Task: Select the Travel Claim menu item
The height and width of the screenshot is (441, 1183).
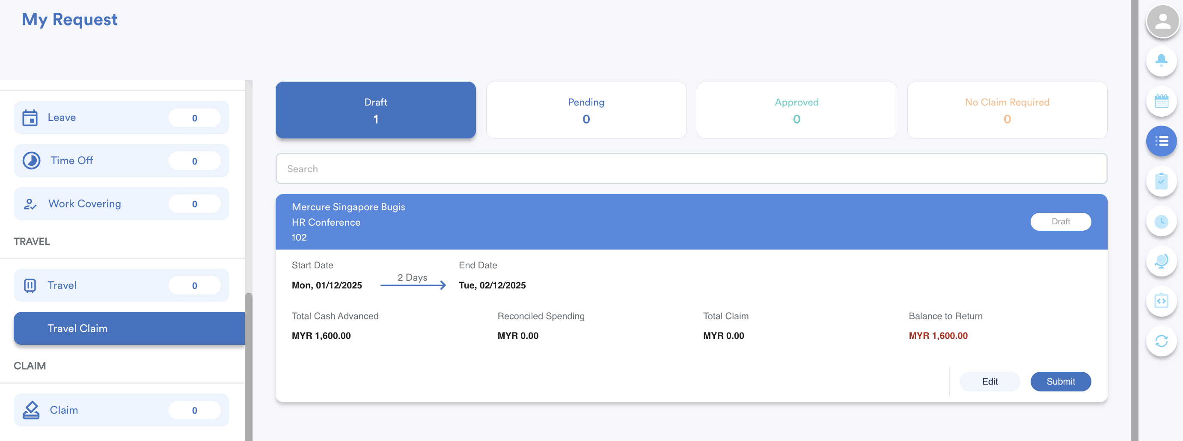Action: click(129, 329)
